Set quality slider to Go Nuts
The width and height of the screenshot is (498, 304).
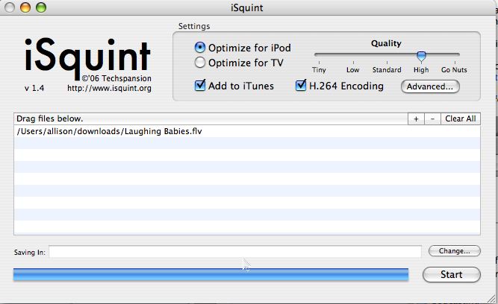pos(454,55)
